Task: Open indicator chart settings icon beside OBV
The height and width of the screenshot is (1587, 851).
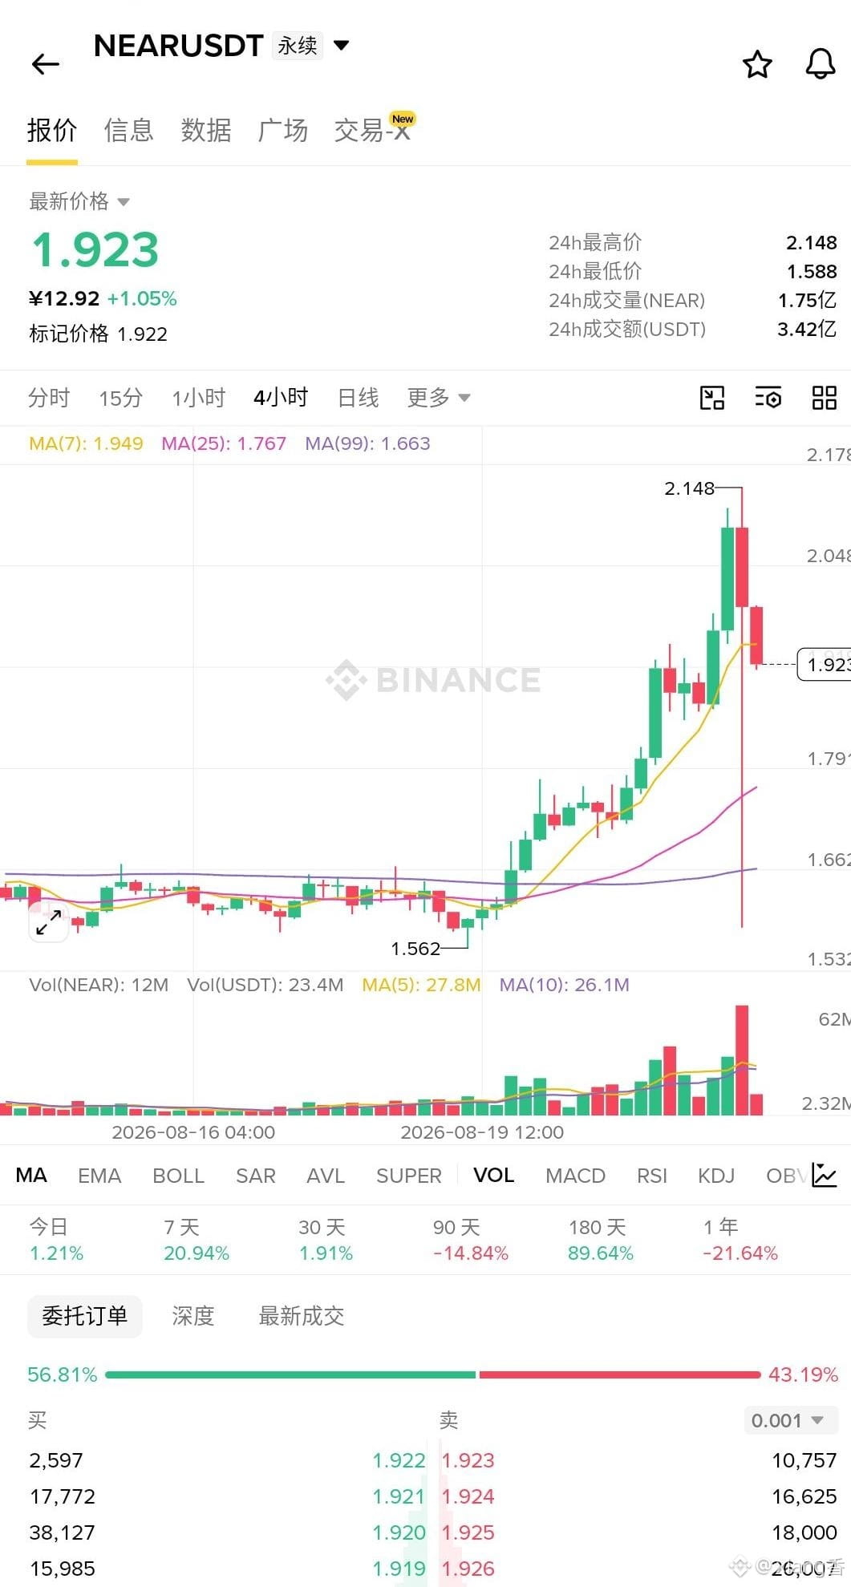Action: pyautogui.click(x=824, y=1176)
